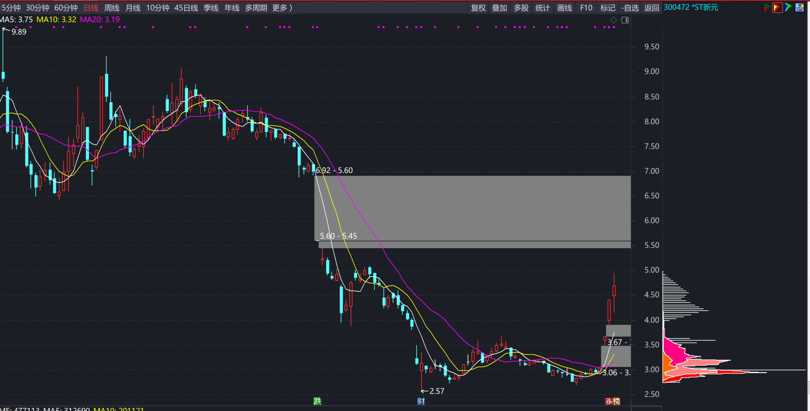Switch to the 60分钟 period
The image size is (810, 411).
pos(66,8)
